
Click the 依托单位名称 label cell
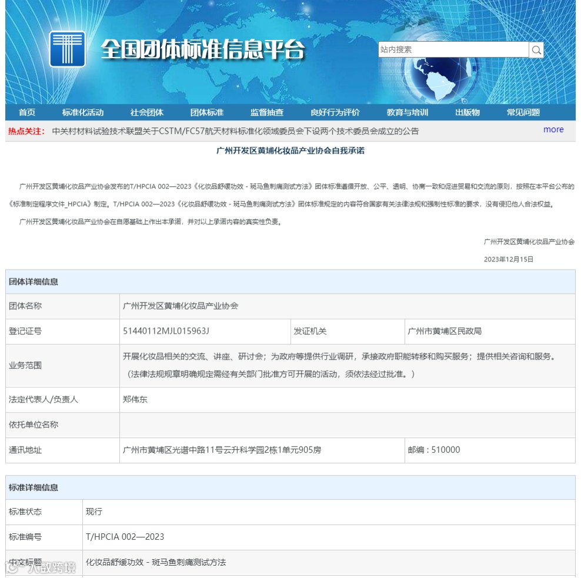click(62, 425)
